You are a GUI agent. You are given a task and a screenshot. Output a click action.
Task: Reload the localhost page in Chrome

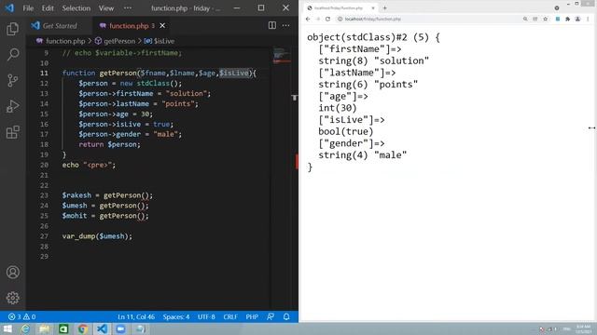(x=327, y=19)
